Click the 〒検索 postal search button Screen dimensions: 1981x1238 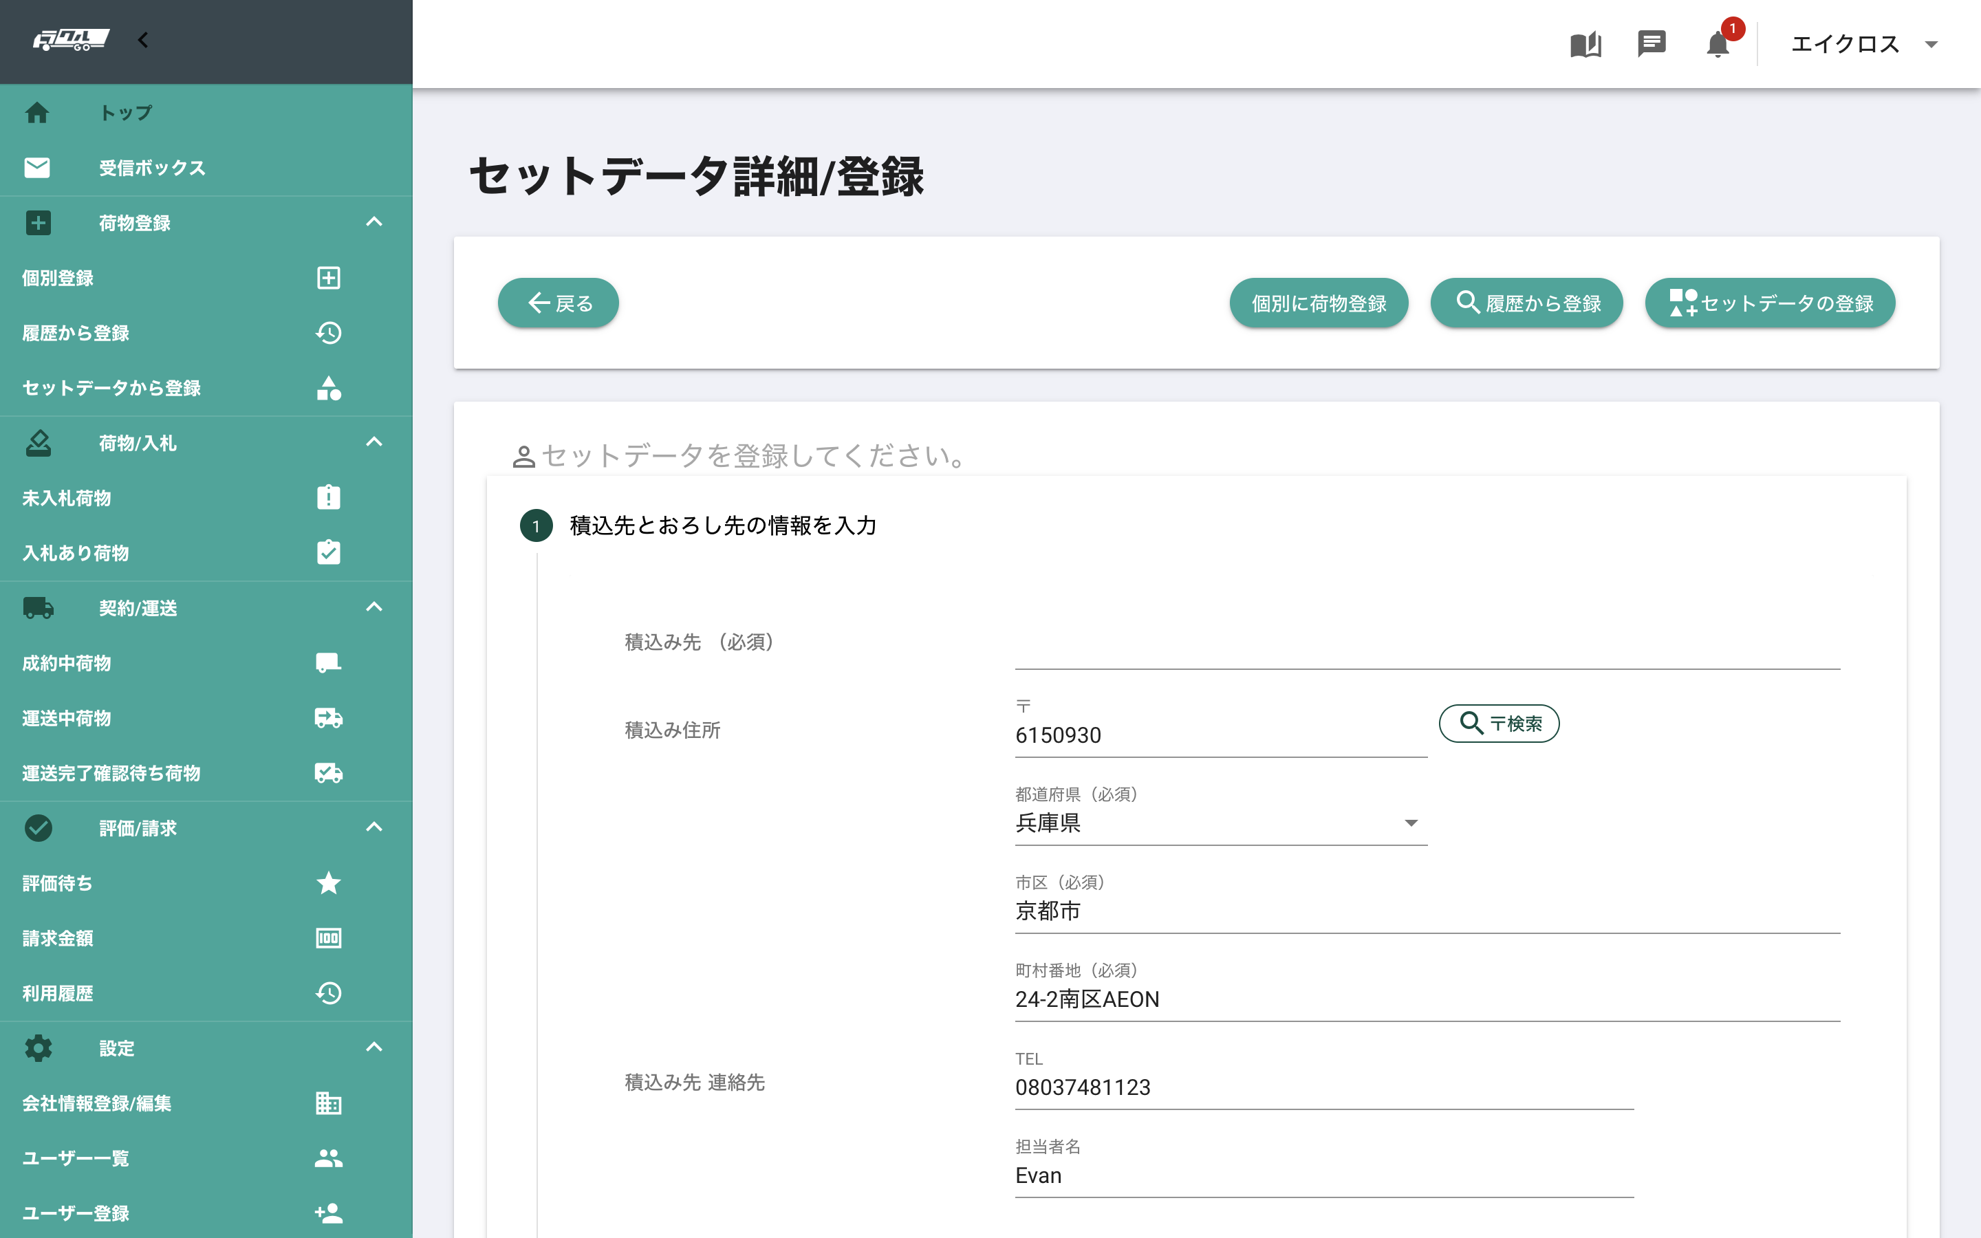pos(1499,723)
